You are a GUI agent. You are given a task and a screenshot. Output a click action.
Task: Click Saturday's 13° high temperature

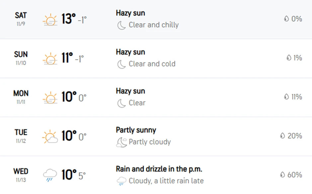[x=69, y=19]
